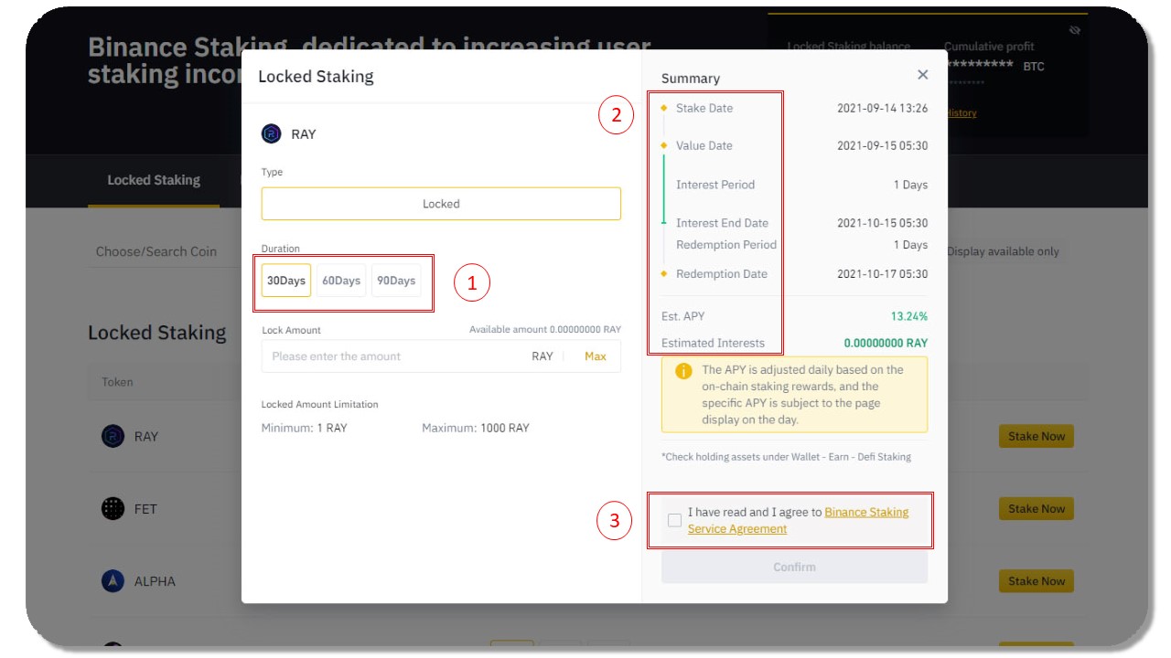The height and width of the screenshot is (658, 1171).
Task: Toggle Display available only option
Action: (1003, 251)
